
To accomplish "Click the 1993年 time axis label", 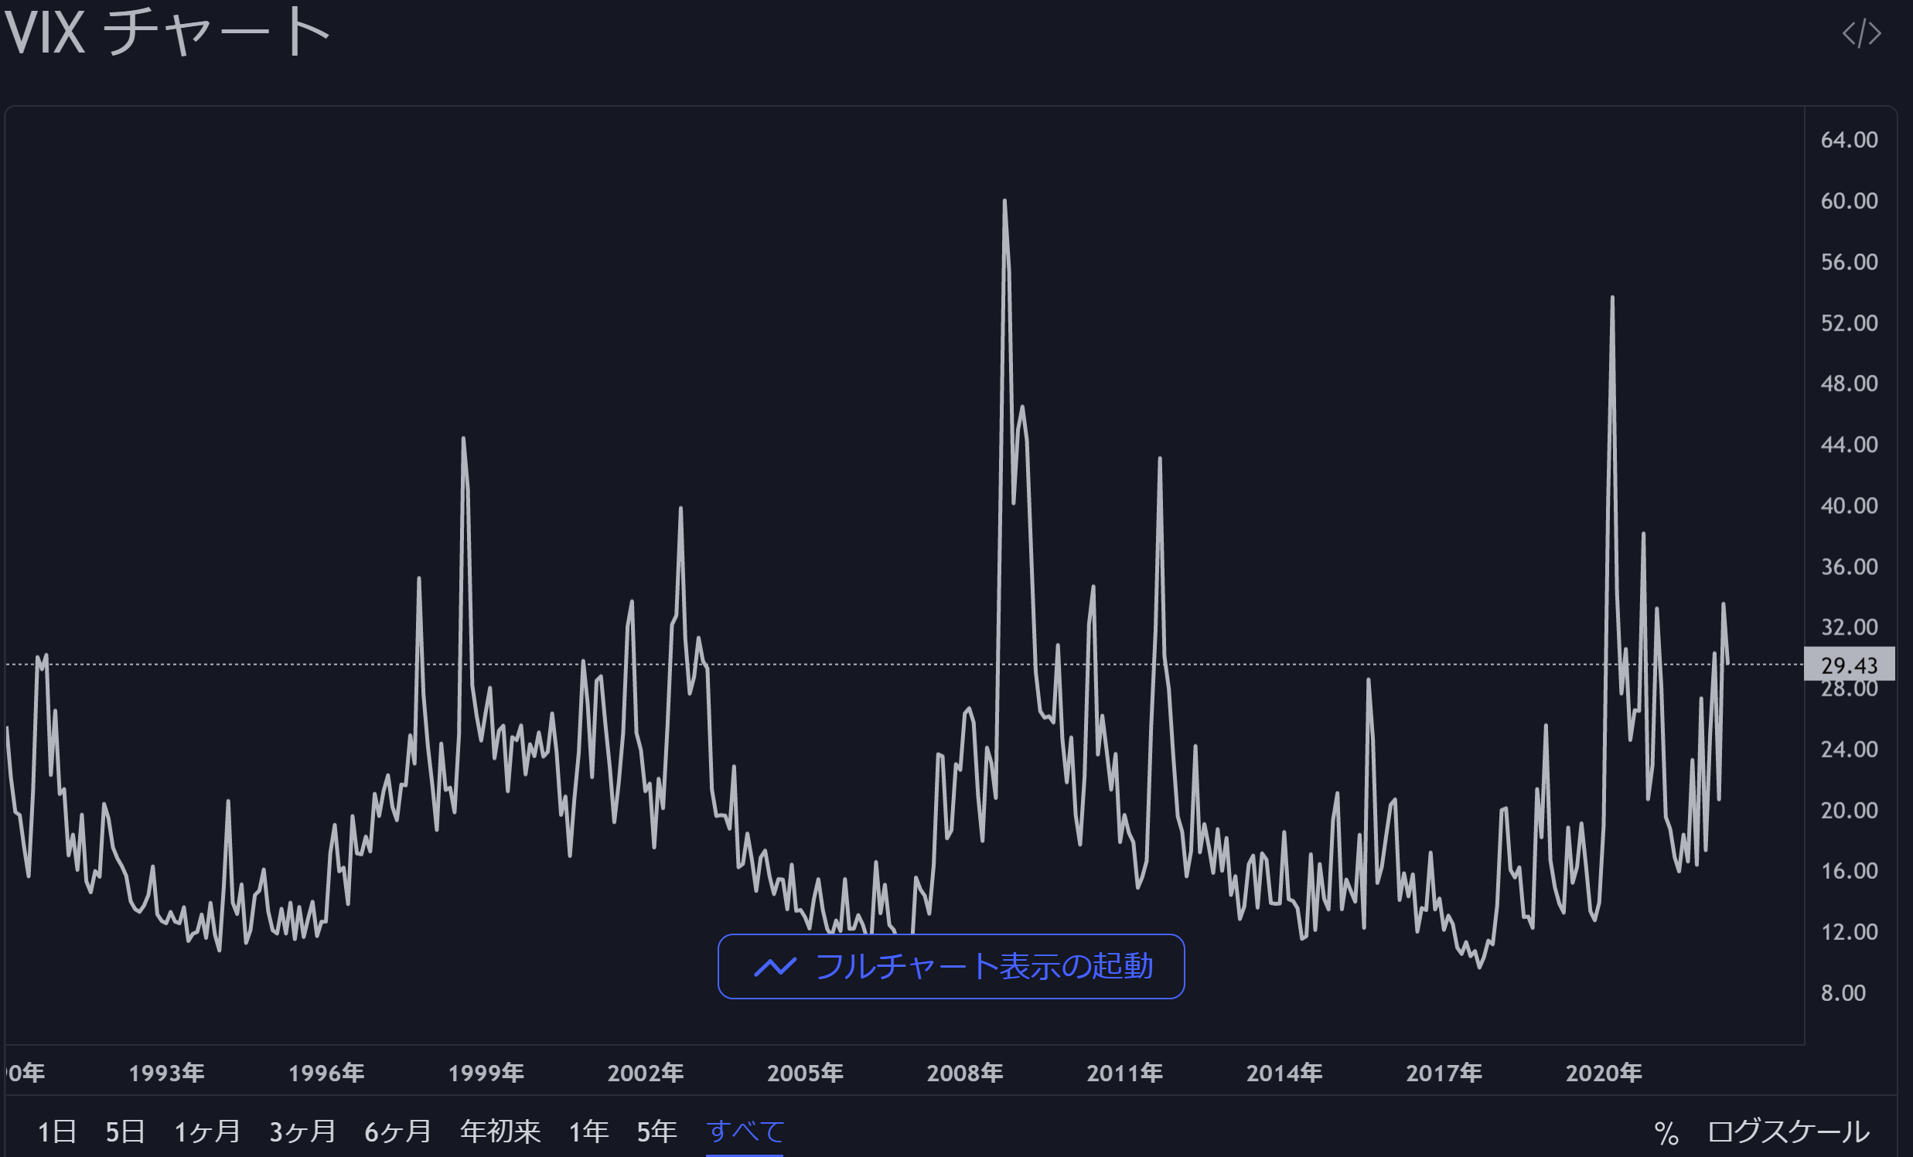I will [166, 1073].
